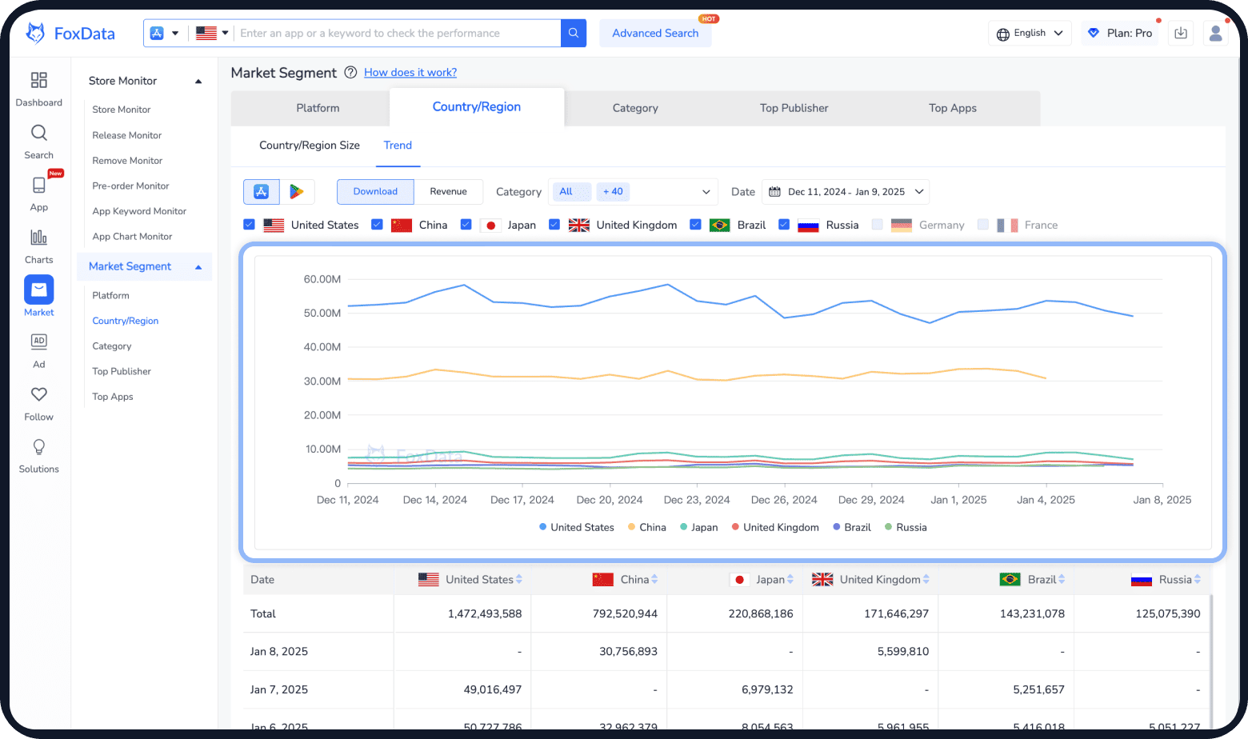Sort by Brazil column arrows
The height and width of the screenshot is (739, 1248).
(x=1062, y=580)
